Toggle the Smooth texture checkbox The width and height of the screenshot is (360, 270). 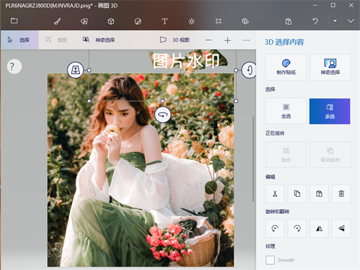(x=270, y=260)
